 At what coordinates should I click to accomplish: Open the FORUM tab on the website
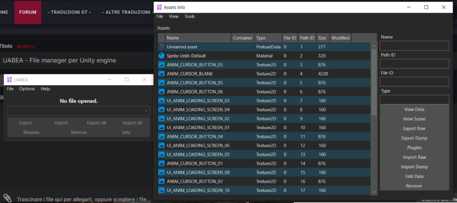click(x=28, y=12)
